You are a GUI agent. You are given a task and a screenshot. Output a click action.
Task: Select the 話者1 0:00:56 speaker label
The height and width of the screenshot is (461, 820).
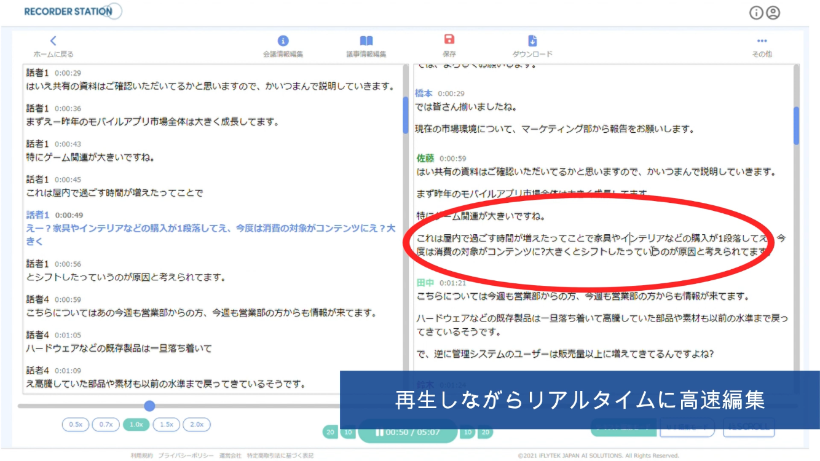point(37,264)
